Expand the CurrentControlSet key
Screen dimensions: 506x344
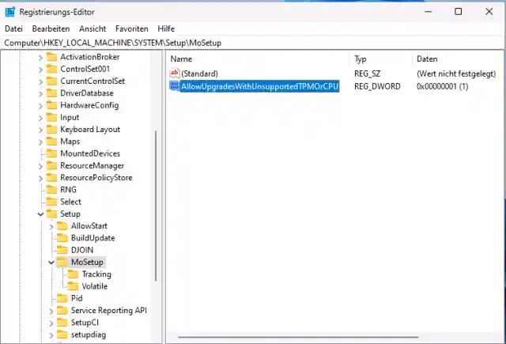tap(40, 81)
